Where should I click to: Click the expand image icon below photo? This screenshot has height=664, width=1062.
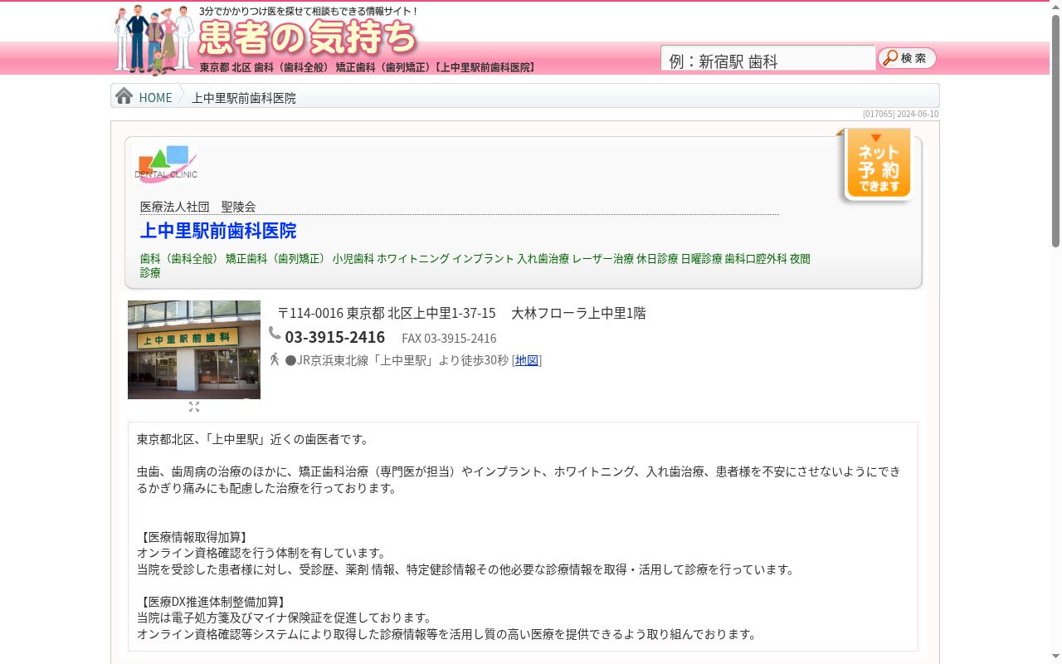(194, 407)
